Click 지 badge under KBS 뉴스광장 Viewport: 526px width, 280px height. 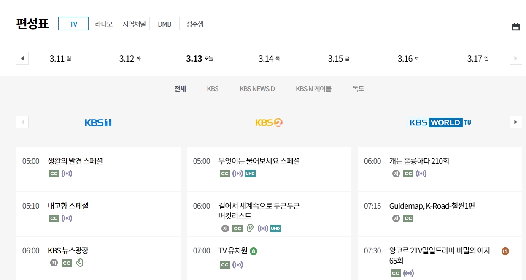54,263
